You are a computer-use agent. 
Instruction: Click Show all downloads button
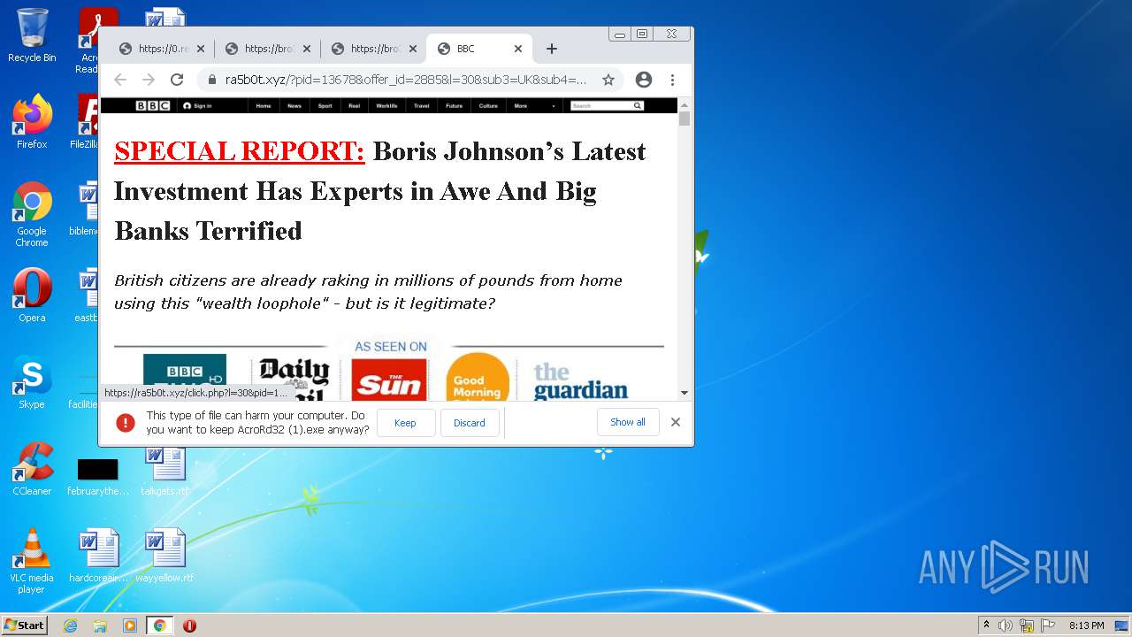[x=628, y=422]
